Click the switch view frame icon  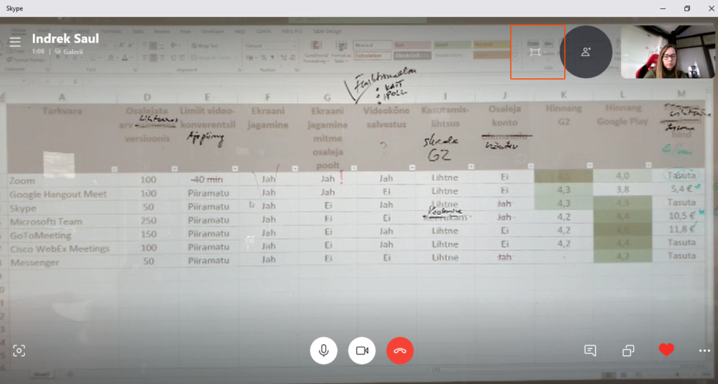pos(534,53)
